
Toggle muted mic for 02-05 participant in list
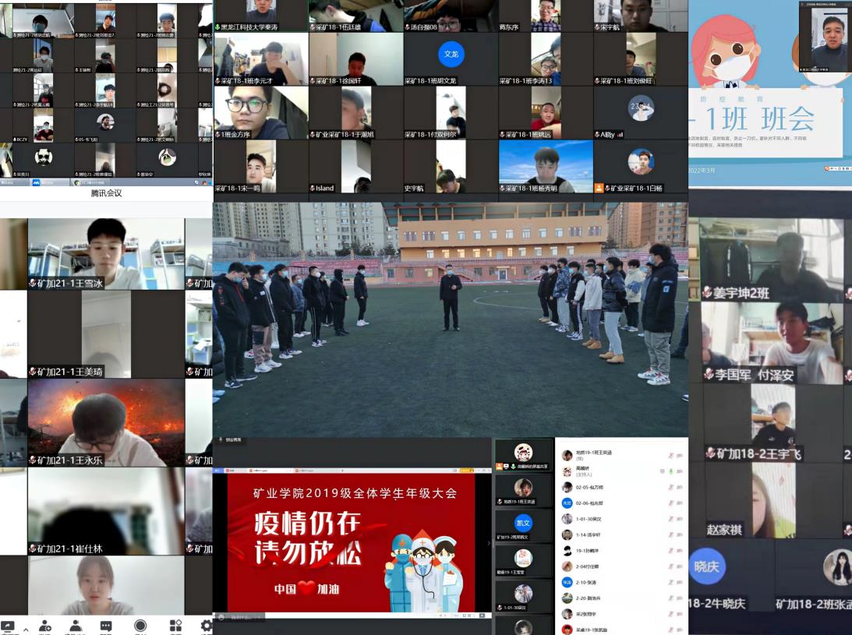[670, 488]
